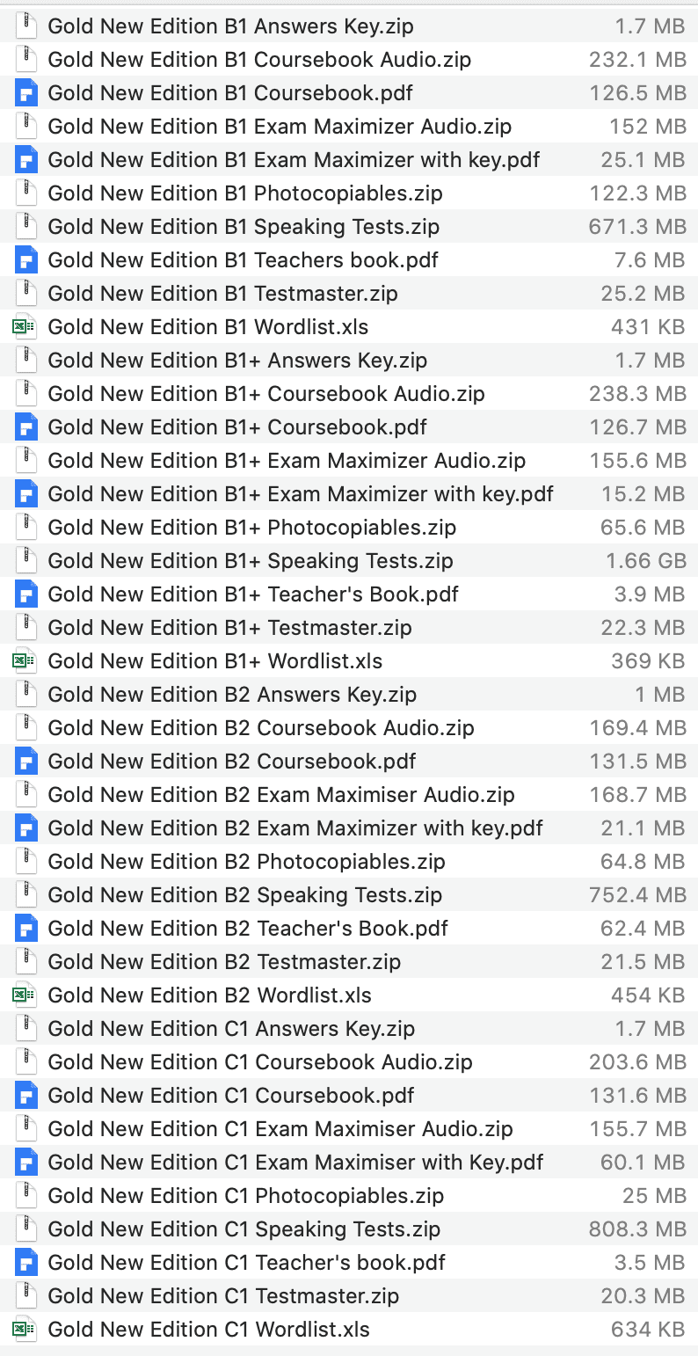Click the PDF icon of B1 Coursebook.pdf
The height and width of the screenshot is (1356, 698).
tap(26, 93)
